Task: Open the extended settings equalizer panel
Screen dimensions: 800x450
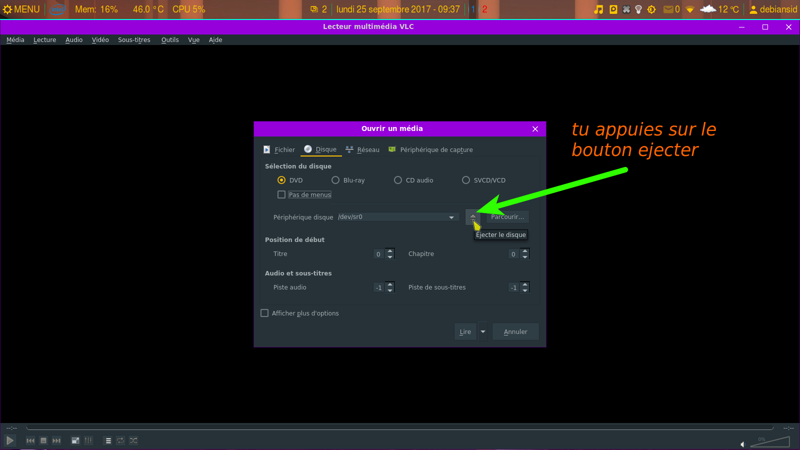Action: 88,440
